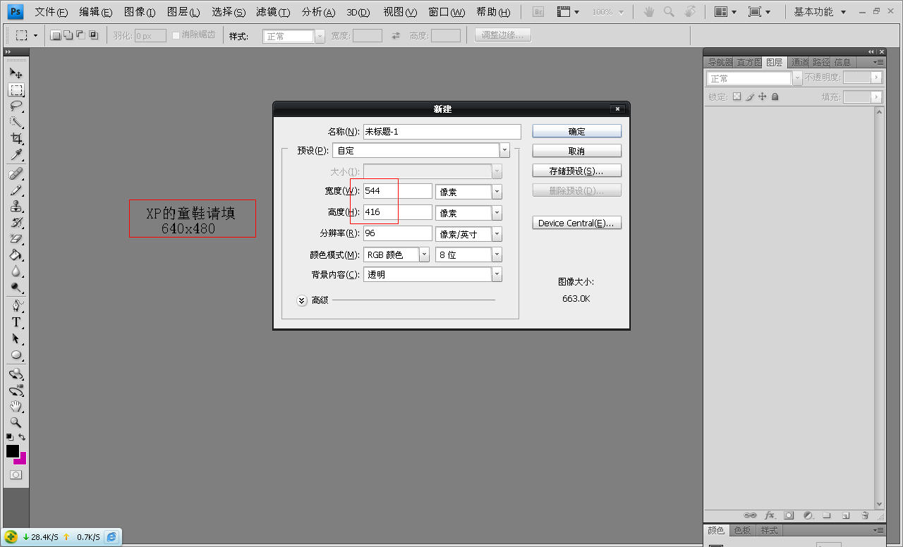Click the Device Central button
This screenshot has width=903, height=547.
click(x=577, y=223)
